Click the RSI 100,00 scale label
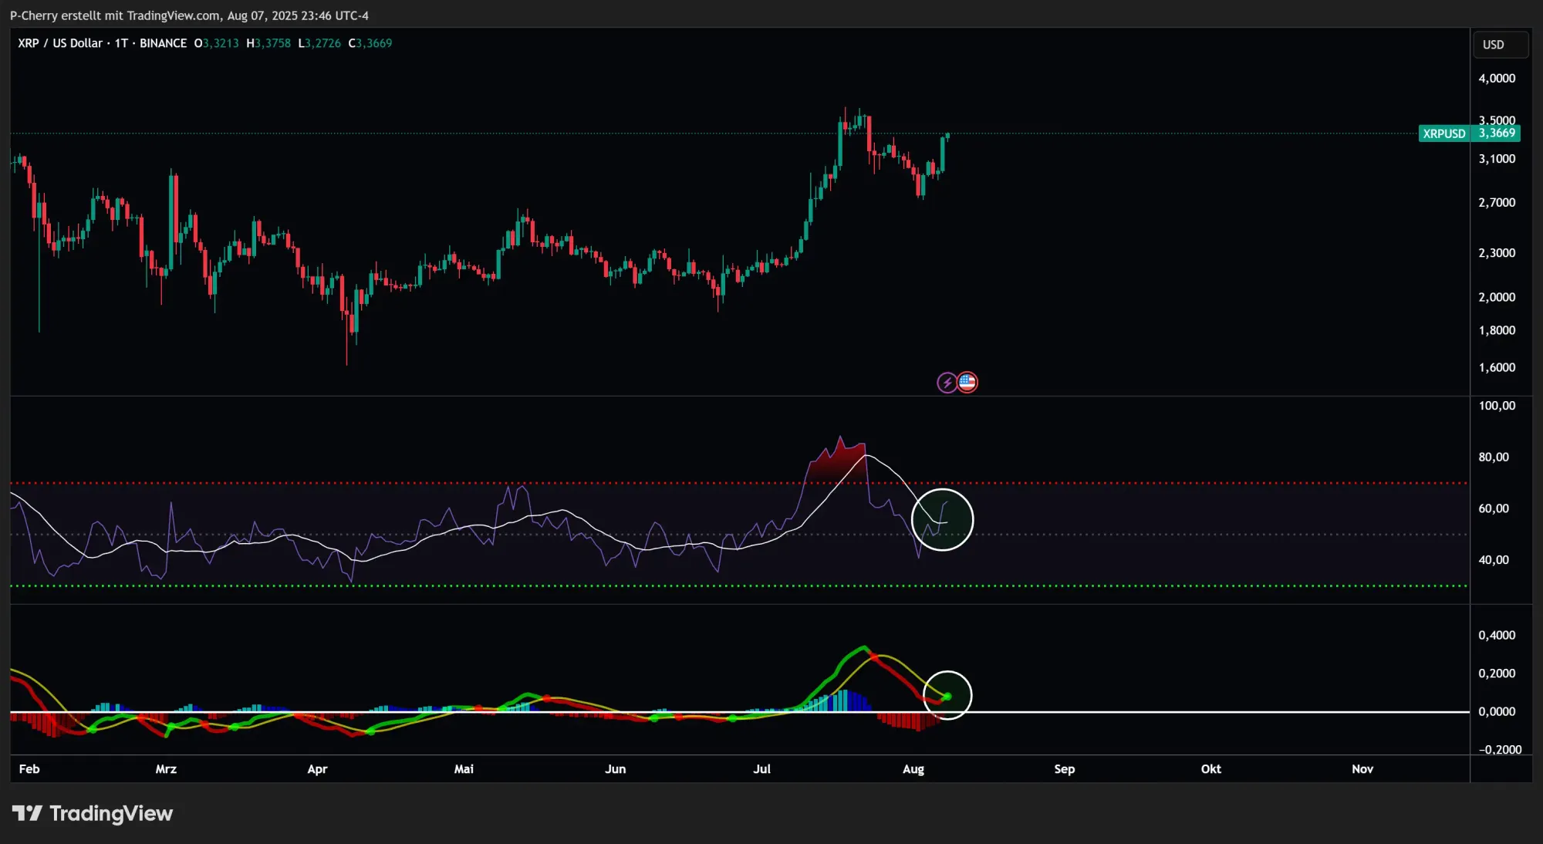The height and width of the screenshot is (844, 1543). tap(1497, 406)
